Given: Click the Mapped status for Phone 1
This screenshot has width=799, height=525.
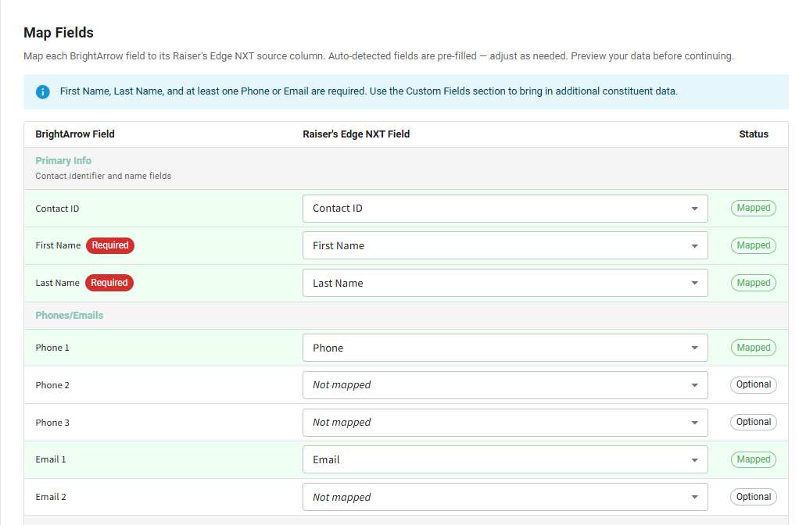Looking at the screenshot, I should click(x=754, y=348).
